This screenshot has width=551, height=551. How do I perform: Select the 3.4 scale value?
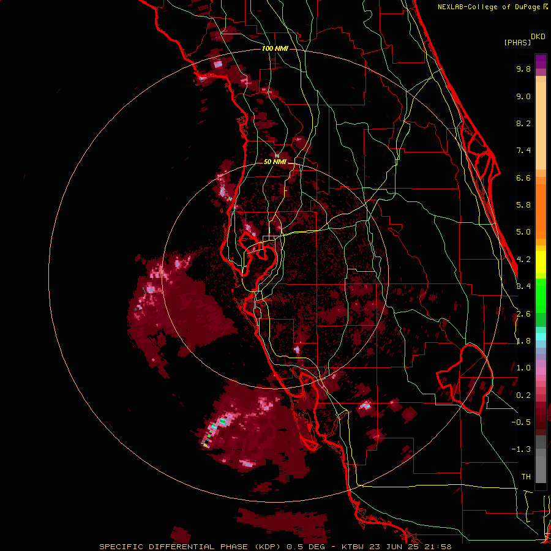tap(523, 287)
